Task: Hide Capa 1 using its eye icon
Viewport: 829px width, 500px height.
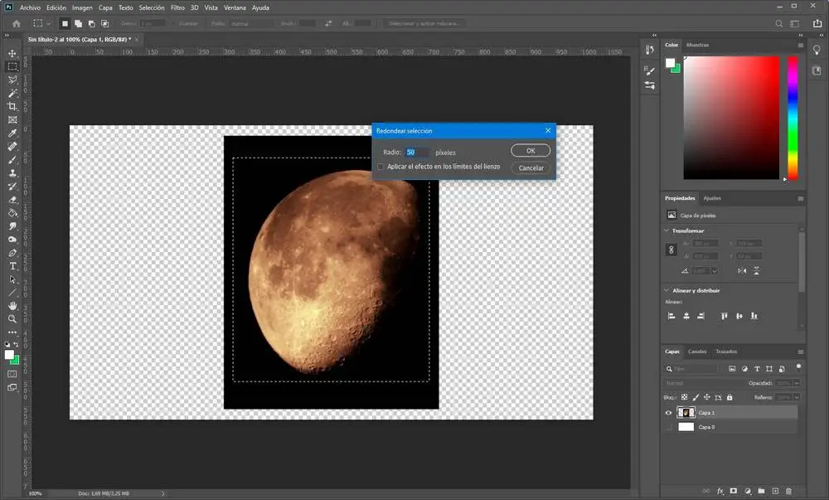Action: [x=669, y=412]
